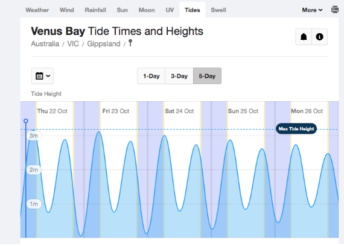The width and height of the screenshot is (344, 246).
Task: Open the Weather tab
Action: point(37,10)
